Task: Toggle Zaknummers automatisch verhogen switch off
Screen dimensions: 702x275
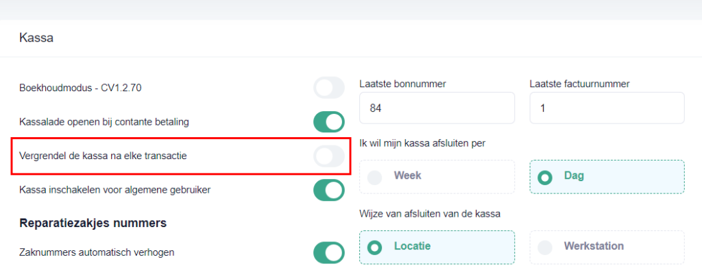Action: click(x=329, y=252)
